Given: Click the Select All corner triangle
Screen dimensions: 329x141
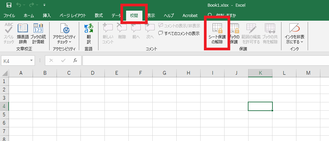Looking at the screenshot, I should click(x=4, y=73).
